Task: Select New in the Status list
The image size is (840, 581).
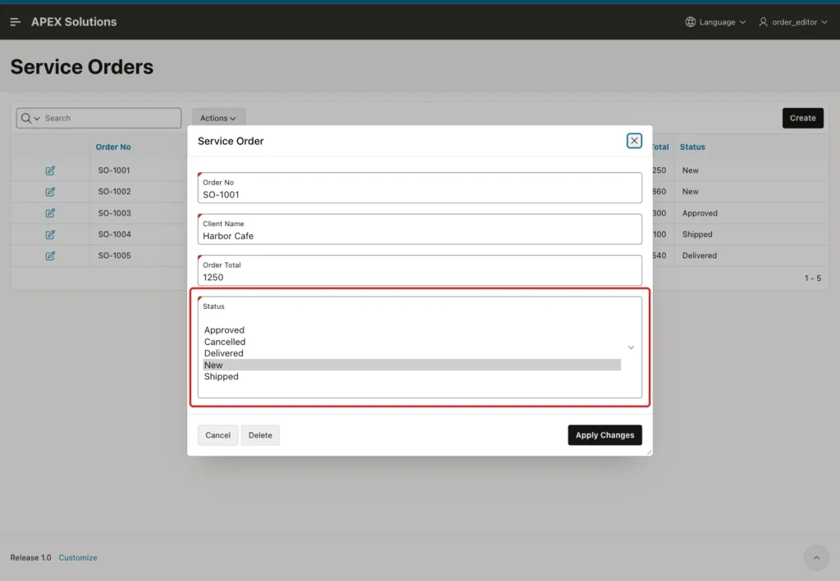Action: (x=412, y=365)
